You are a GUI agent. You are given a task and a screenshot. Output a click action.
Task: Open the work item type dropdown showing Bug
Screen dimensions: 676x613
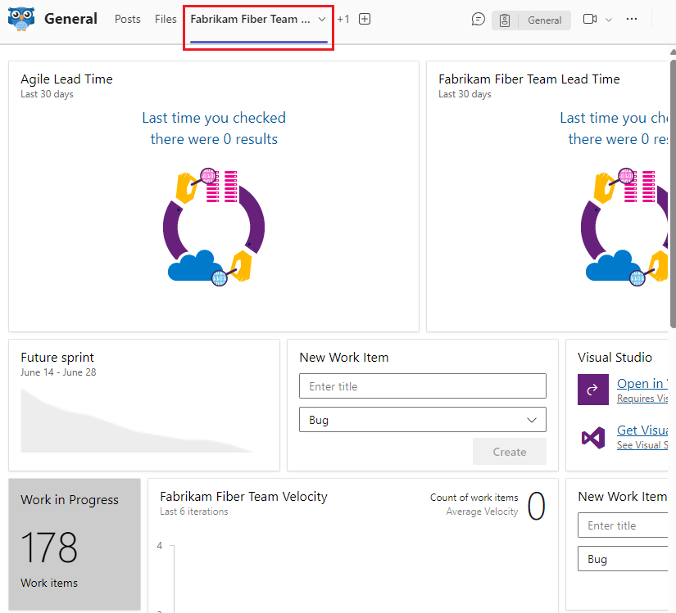click(x=422, y=419)
